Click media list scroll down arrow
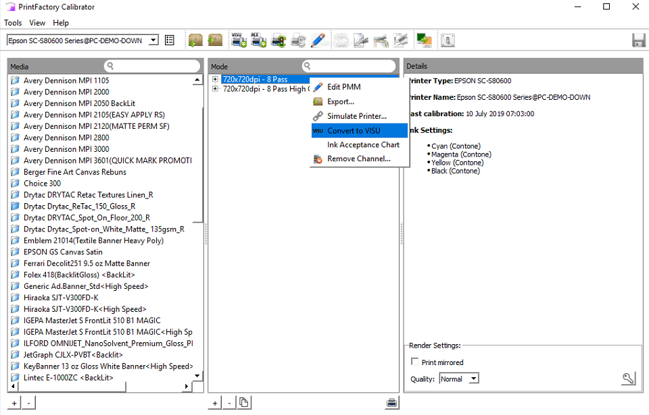The width and height of the screenshot is (649, 415). coord(197,376)
